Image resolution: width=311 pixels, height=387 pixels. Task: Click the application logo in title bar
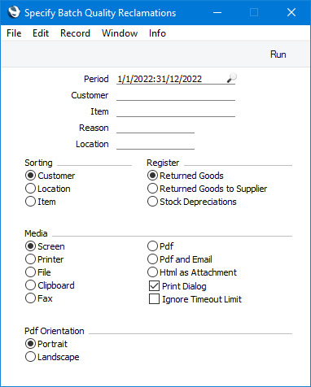coord(14,12)
